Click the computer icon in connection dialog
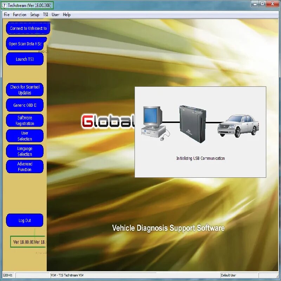The height and width of the screenshot is (281, 281). (x=155, y=124)
